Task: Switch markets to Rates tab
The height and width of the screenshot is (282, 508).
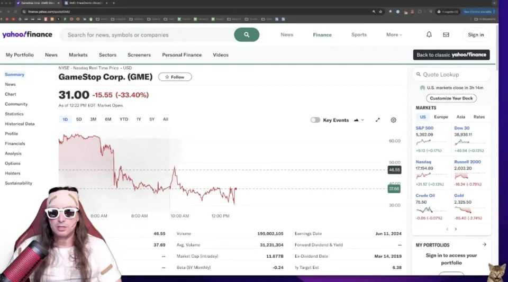Action: click(479, 117)
